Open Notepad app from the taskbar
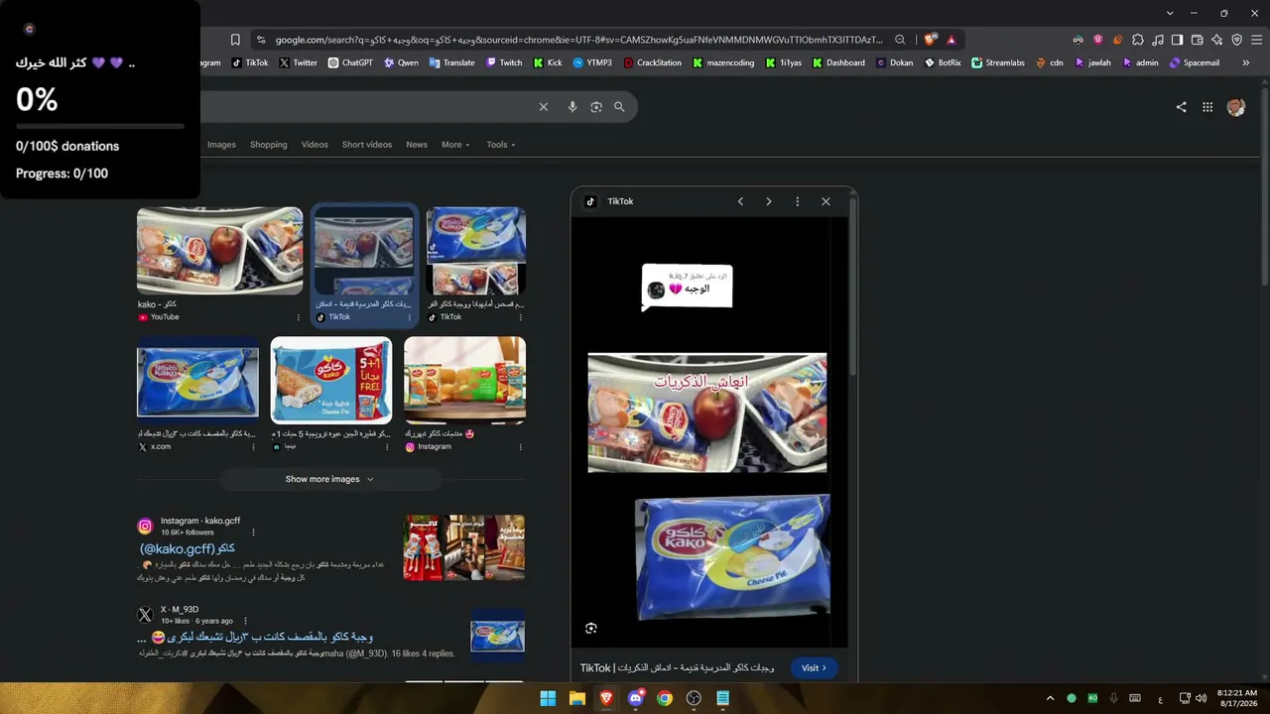This screenshot has width=1270, height=714. (723, 698)
